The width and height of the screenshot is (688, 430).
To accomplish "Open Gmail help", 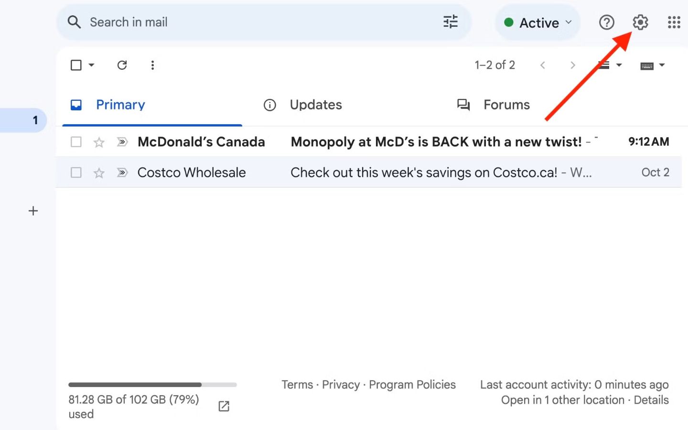I will (606, 22).
